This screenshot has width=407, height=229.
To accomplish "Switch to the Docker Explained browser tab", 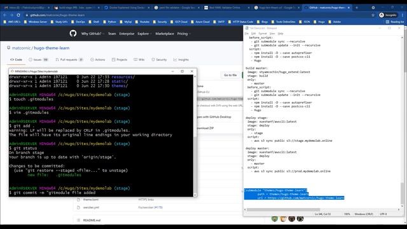I will tap(127, 8).
